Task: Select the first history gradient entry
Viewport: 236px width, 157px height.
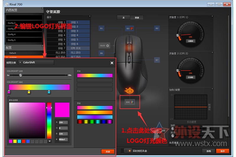Action: 95,75
